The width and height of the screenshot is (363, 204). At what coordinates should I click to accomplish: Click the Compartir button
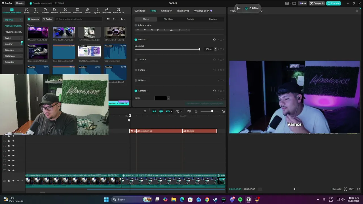click(x=317, y=3)
